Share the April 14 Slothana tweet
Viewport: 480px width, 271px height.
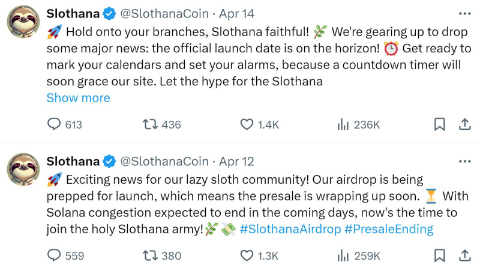(x=464, y=124)
